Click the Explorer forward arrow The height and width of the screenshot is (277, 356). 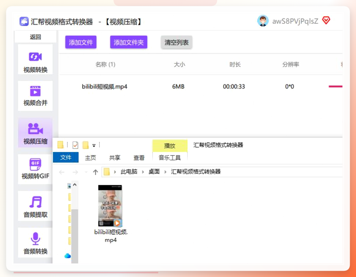tap(75, 172)
